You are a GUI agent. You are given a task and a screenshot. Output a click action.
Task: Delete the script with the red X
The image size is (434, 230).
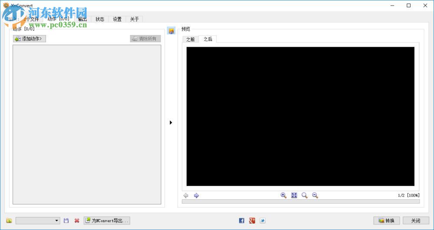[77, 220]
